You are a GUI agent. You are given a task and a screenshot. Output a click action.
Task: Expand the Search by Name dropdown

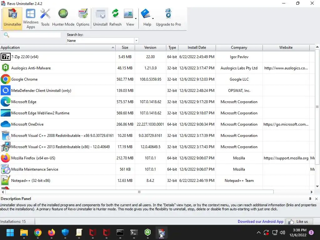pos(136,40)
